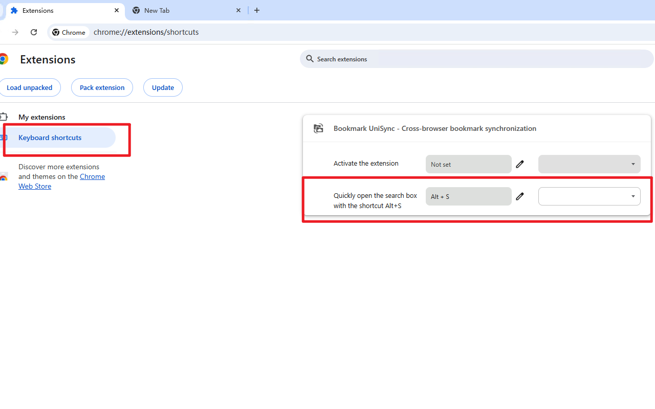
Task: Click the forward navigation arrow
Action: tap(15, 32)
